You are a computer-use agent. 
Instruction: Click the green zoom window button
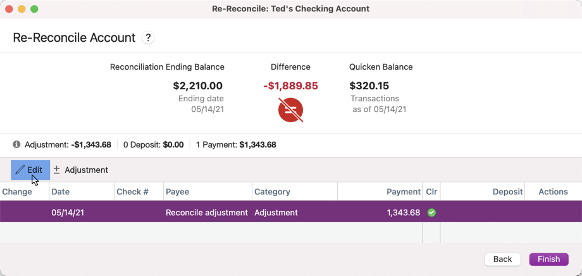pyautogui.click(x=34, y=9)
